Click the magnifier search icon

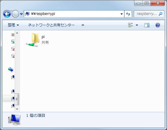(x=160, y=14)
